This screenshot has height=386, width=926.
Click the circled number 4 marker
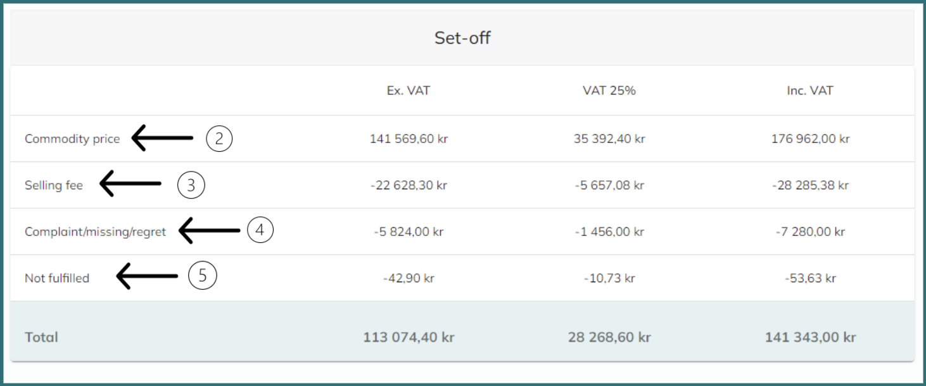point(259,230)
